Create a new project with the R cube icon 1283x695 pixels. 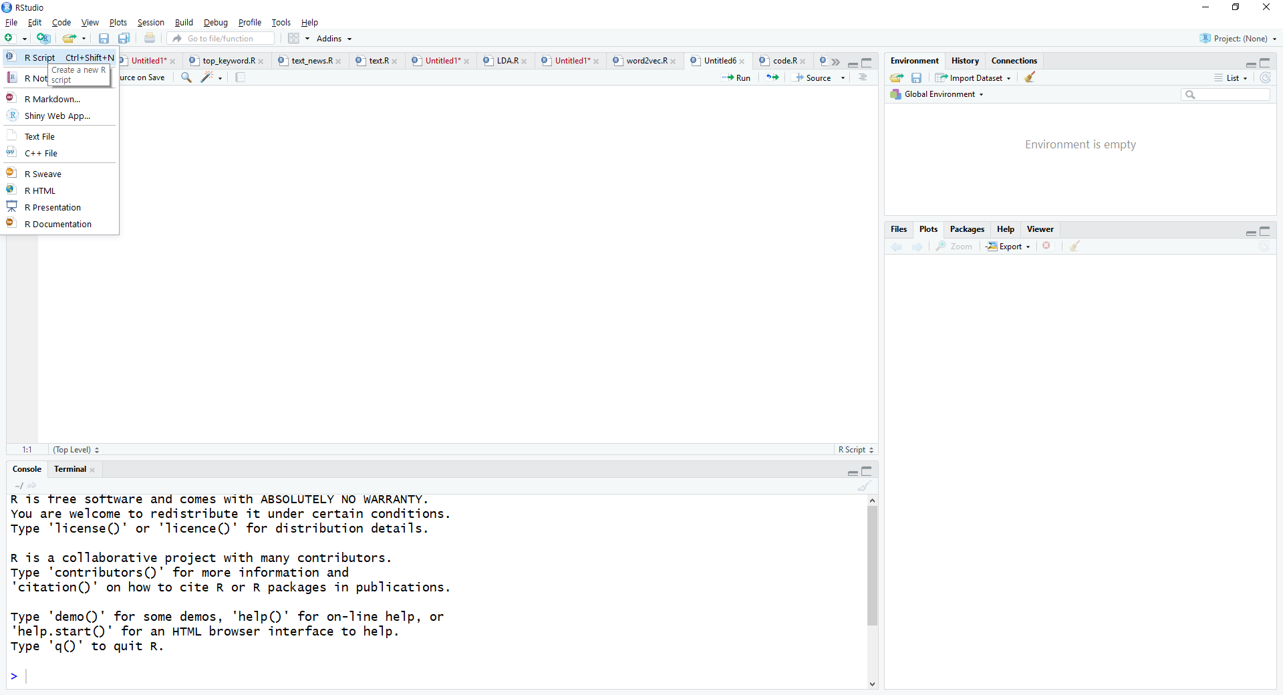pyautogui.click(x=43, y=39)
